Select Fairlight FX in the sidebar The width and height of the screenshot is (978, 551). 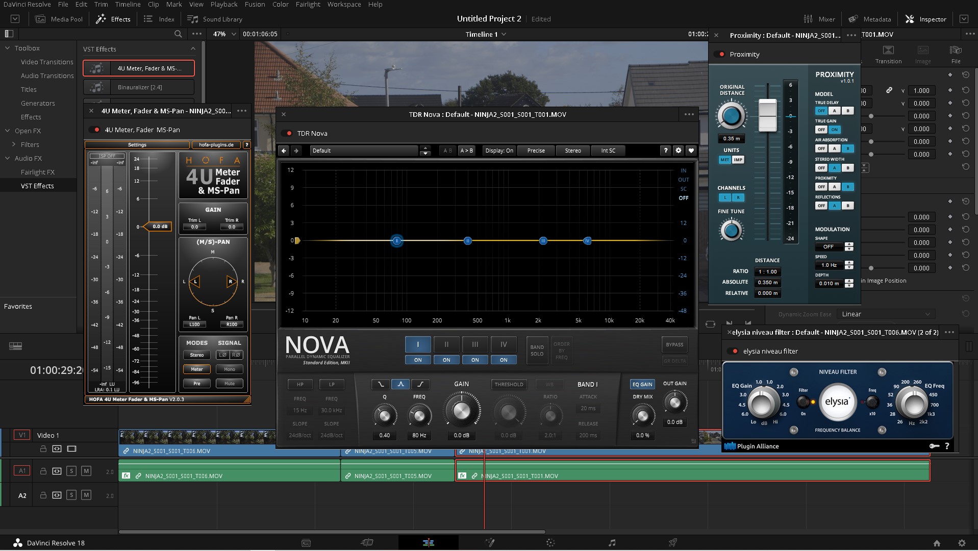pyautogui.click(x=37, y=172)
